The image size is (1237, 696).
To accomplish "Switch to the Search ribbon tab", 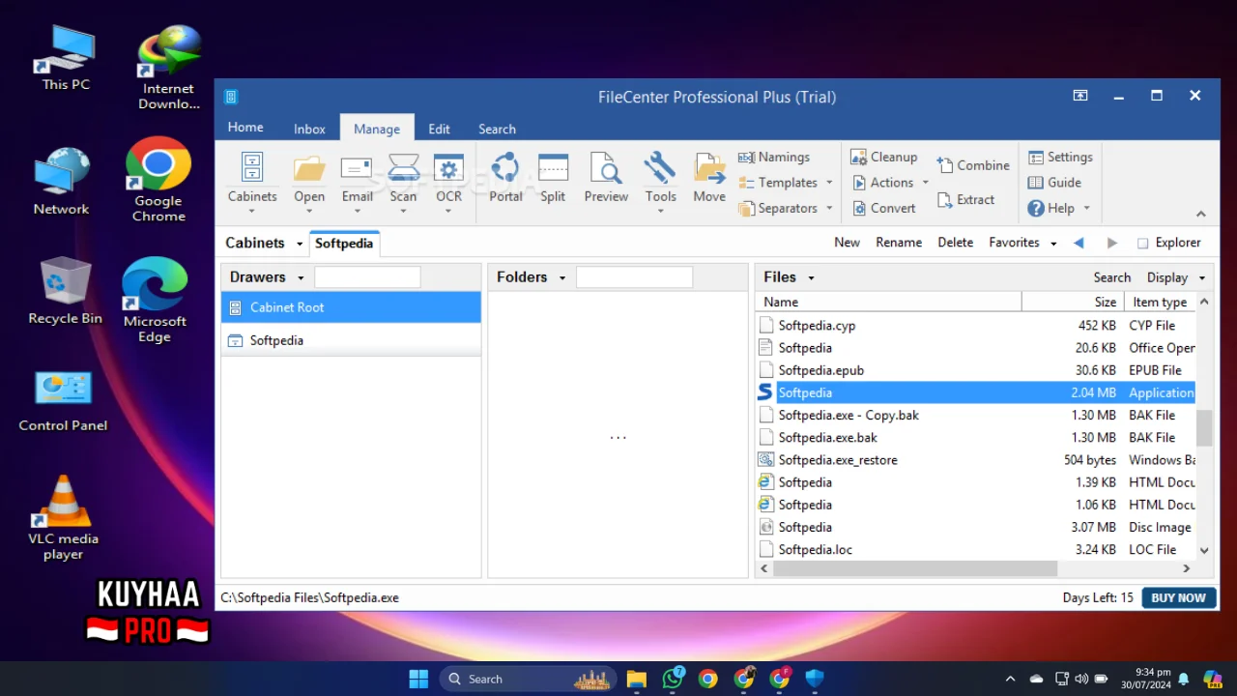I will pyautogui.click(x=497, y=129).
